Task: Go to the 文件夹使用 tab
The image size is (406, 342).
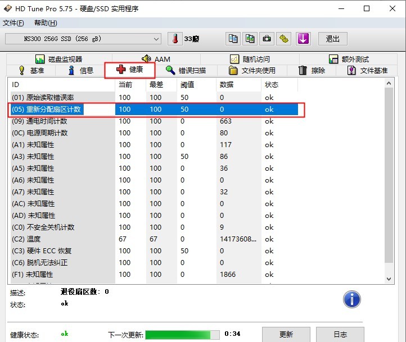Action: point(252,70)
